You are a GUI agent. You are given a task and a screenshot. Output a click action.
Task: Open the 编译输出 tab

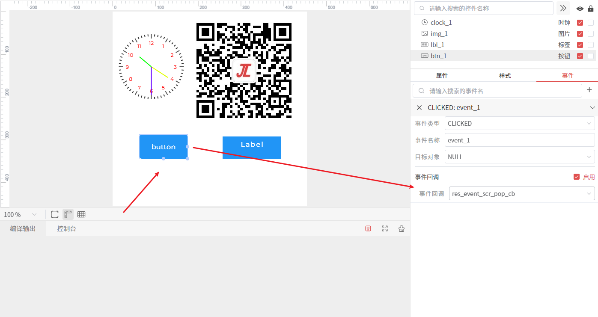23,228
